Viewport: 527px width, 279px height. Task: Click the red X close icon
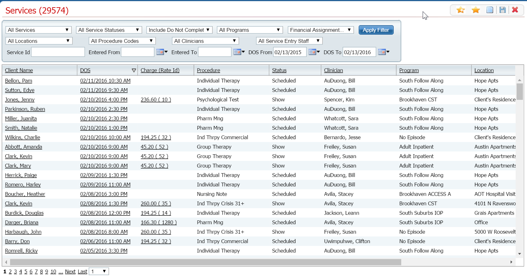click(515, 10)
